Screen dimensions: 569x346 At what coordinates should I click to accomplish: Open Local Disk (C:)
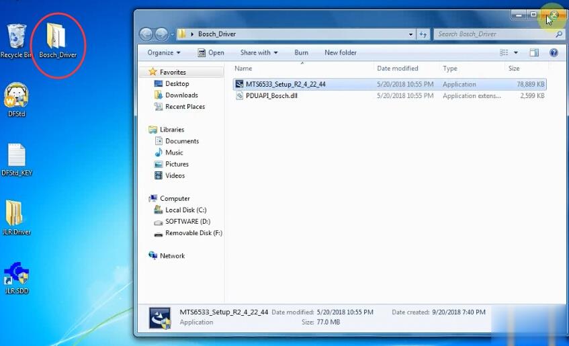(x=186, y=210)
